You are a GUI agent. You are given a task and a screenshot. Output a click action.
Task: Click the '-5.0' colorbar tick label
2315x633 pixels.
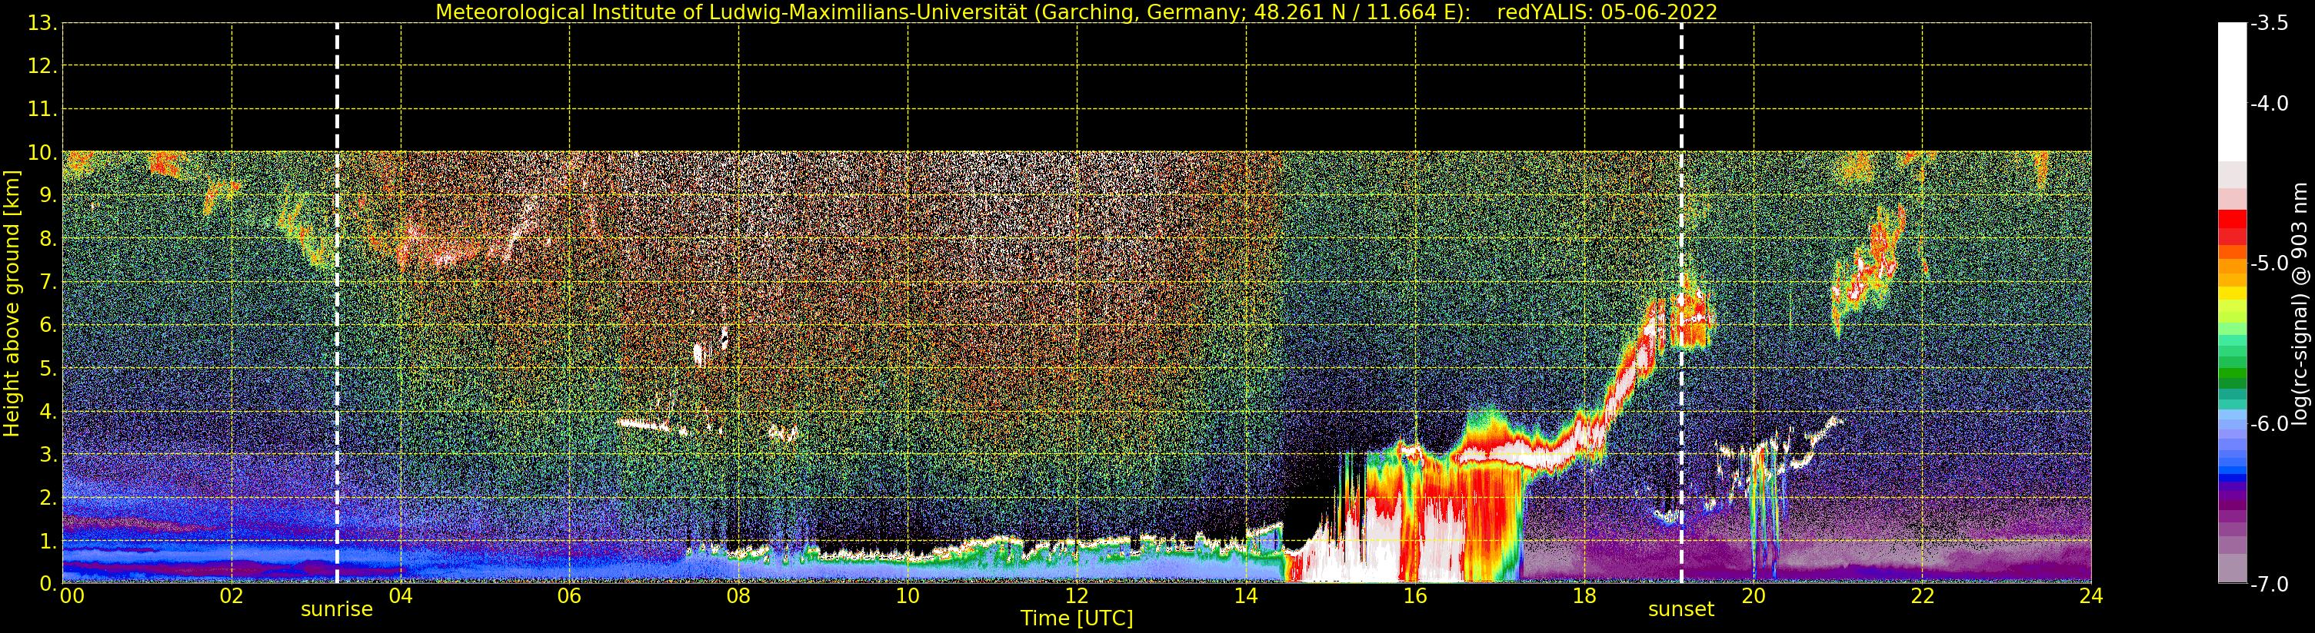[x=2269, y=263]
